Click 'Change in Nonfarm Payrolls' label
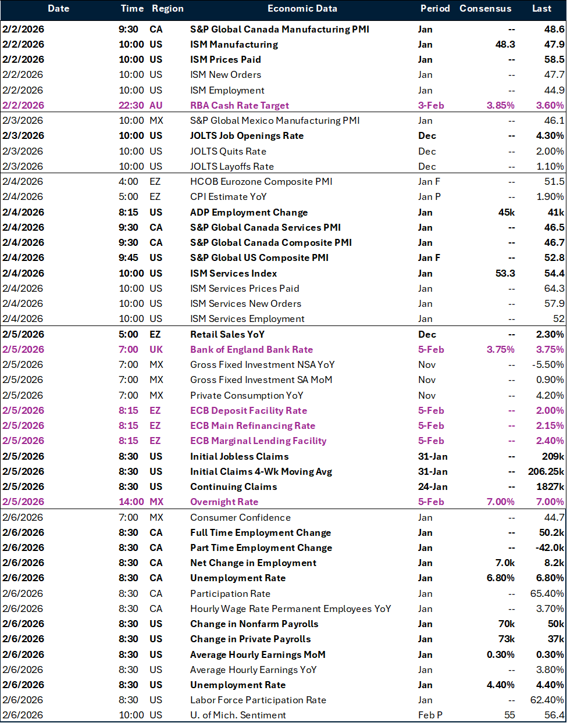The image size is (567, 723). click(x=254, y=624)
